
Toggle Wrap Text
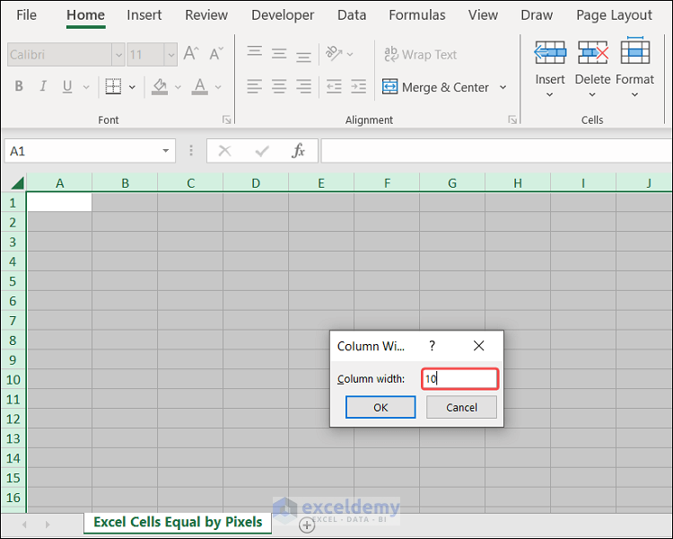(x=420, y=55)
